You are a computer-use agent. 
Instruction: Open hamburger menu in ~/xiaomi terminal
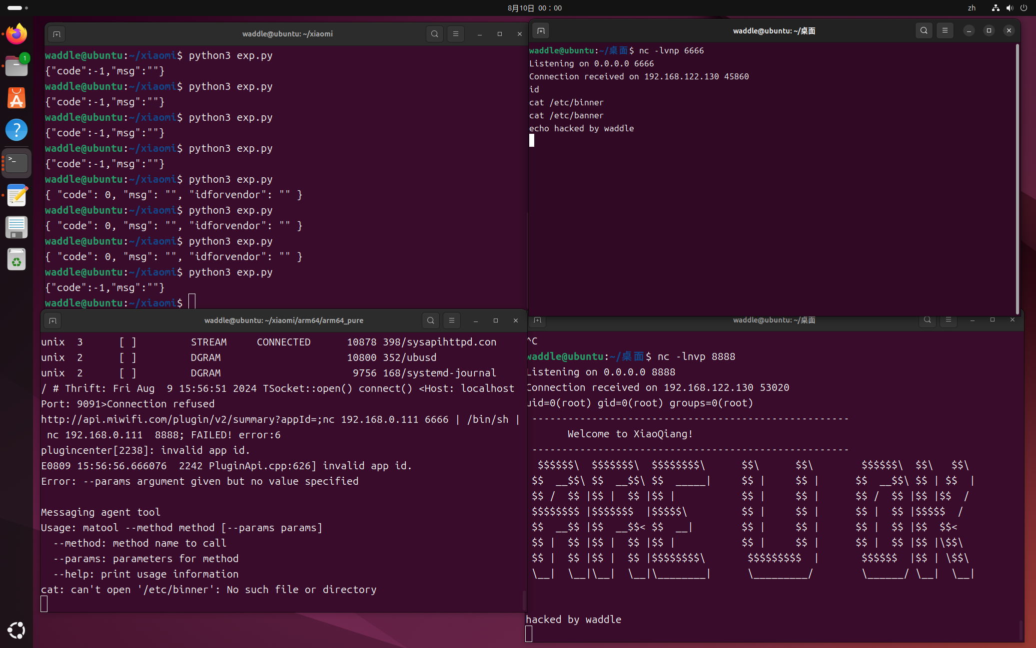coord(455,34)
